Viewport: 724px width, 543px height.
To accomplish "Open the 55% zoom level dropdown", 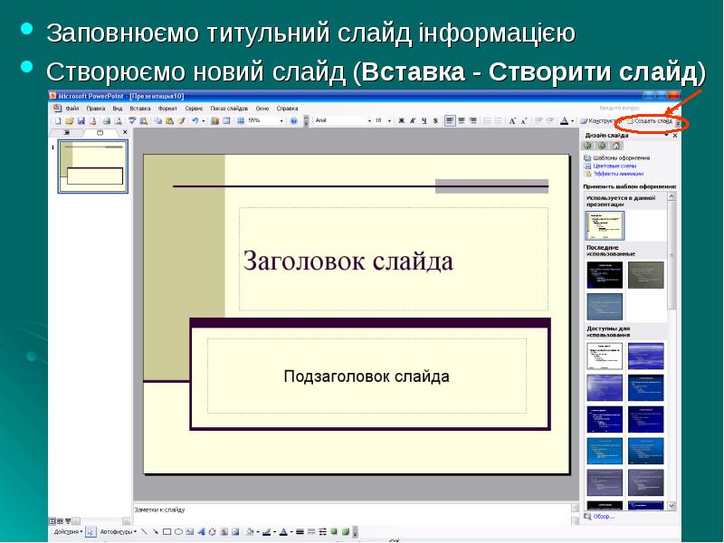I will [x=281, y=120].
